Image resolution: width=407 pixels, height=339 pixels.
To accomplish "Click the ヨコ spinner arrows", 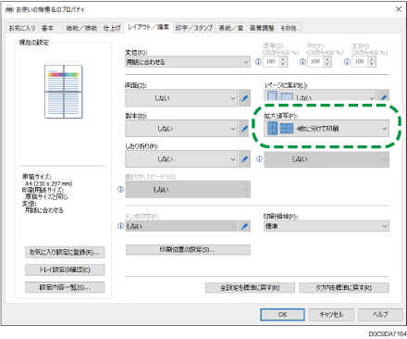I will click(372, 61).
